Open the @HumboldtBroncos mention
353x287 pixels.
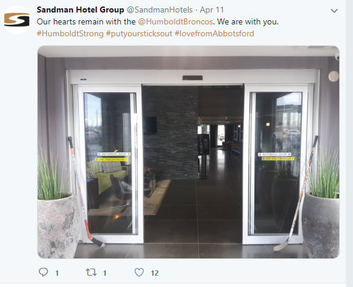[x=176, y=22]
